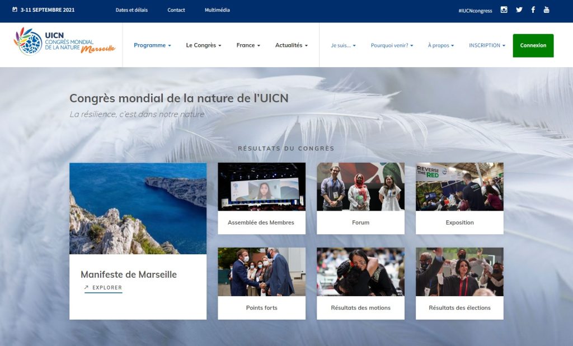Open the Instagram icon in top bar

point(505,10)
